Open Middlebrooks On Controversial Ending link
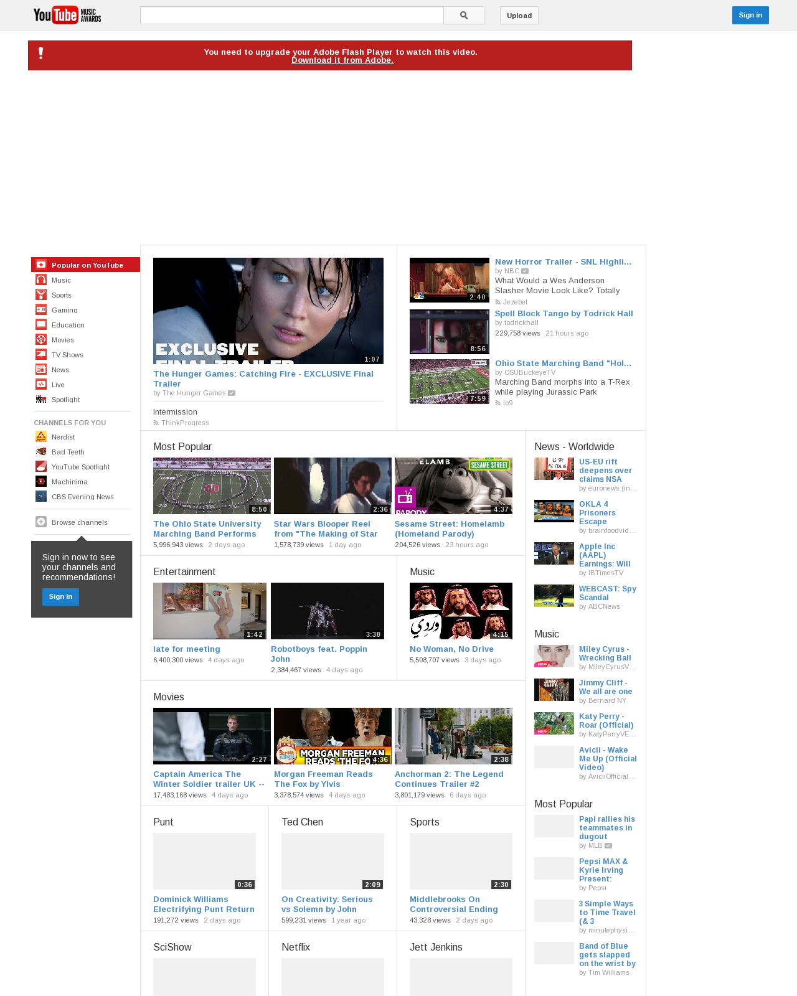797x996 pixels. [454, 904]
